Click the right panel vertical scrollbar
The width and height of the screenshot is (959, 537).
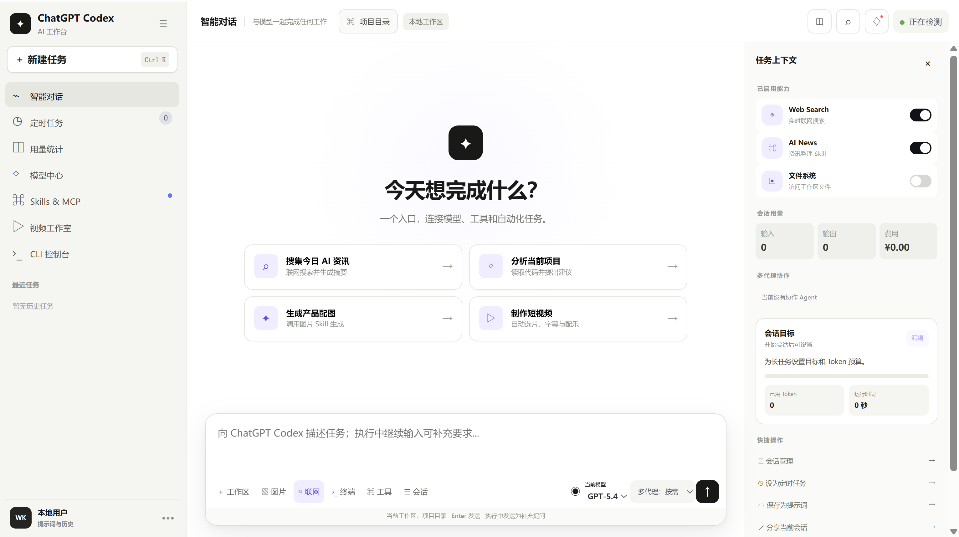[x=953, y=263]
